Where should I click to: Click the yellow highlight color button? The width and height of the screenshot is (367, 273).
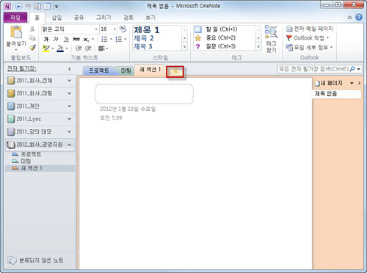tap(46, 48)
